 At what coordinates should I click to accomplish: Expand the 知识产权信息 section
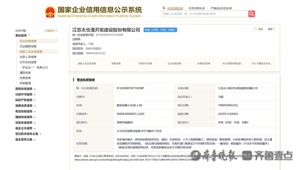click(x=26, y=100)
